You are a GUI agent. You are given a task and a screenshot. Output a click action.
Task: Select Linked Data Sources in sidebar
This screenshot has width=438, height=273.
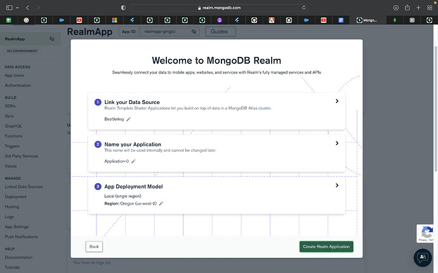click(23, 187)
